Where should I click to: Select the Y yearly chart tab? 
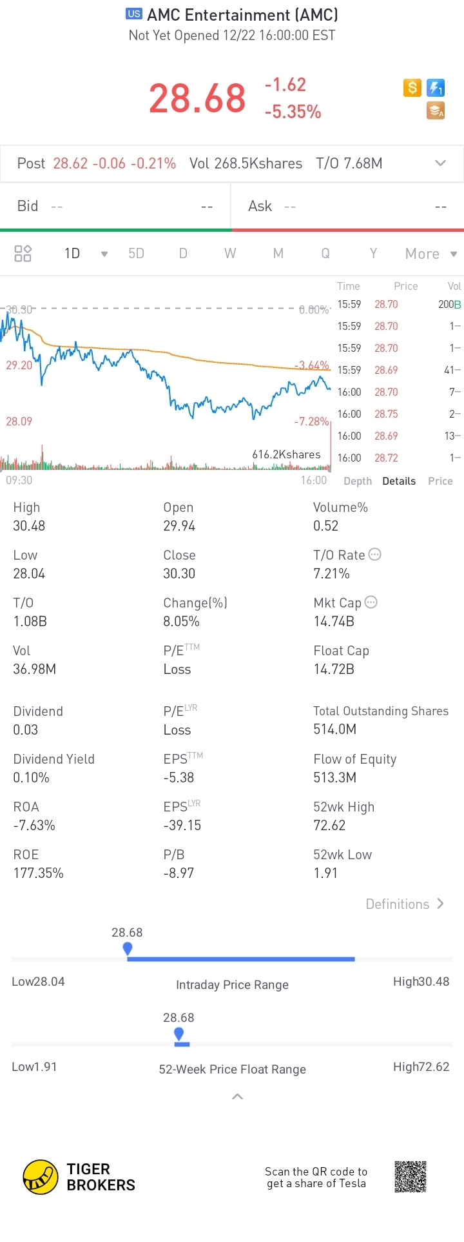373,253
